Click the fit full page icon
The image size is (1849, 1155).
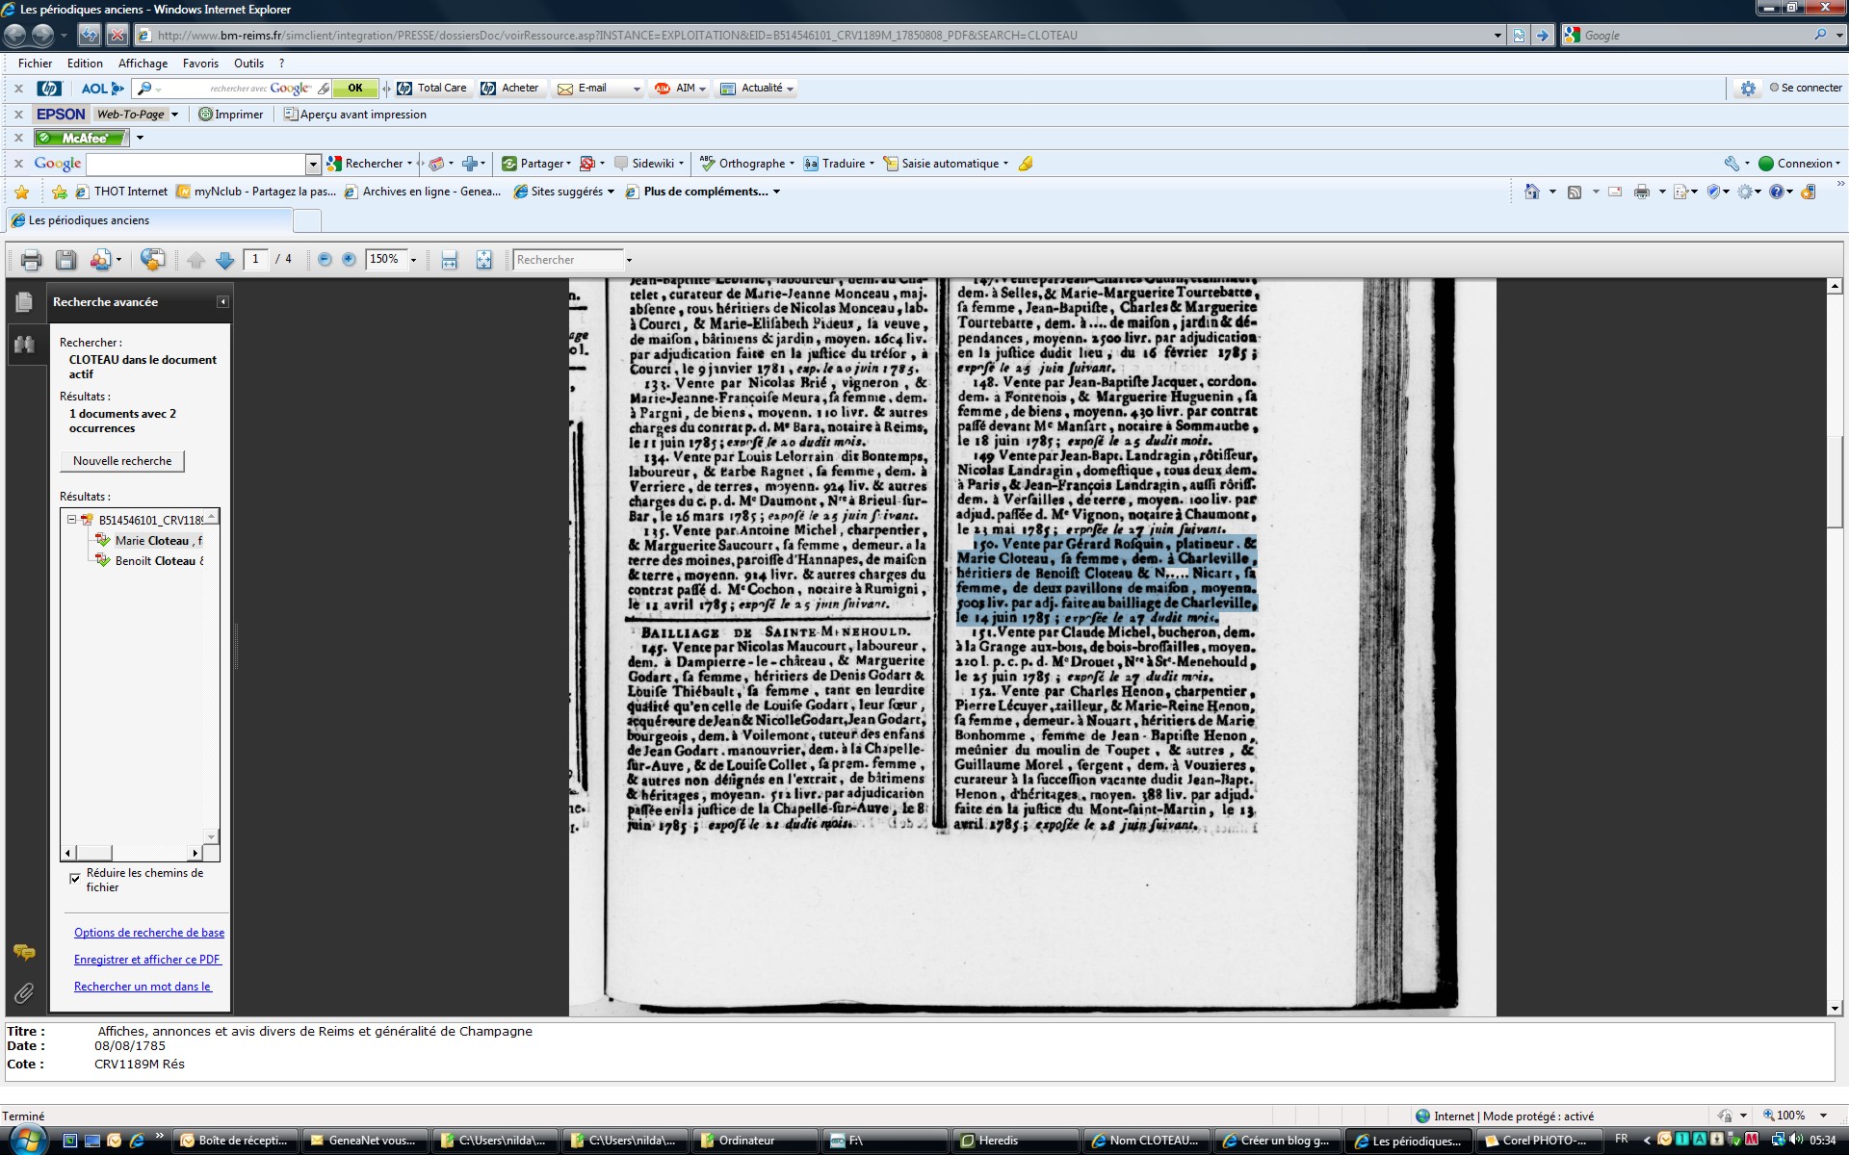point(483,260)
